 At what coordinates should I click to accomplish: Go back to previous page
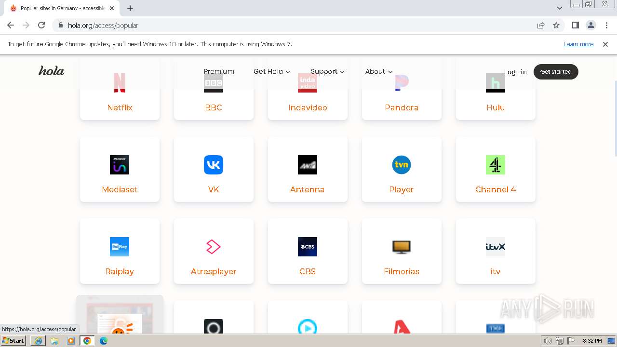coord(11,25)
